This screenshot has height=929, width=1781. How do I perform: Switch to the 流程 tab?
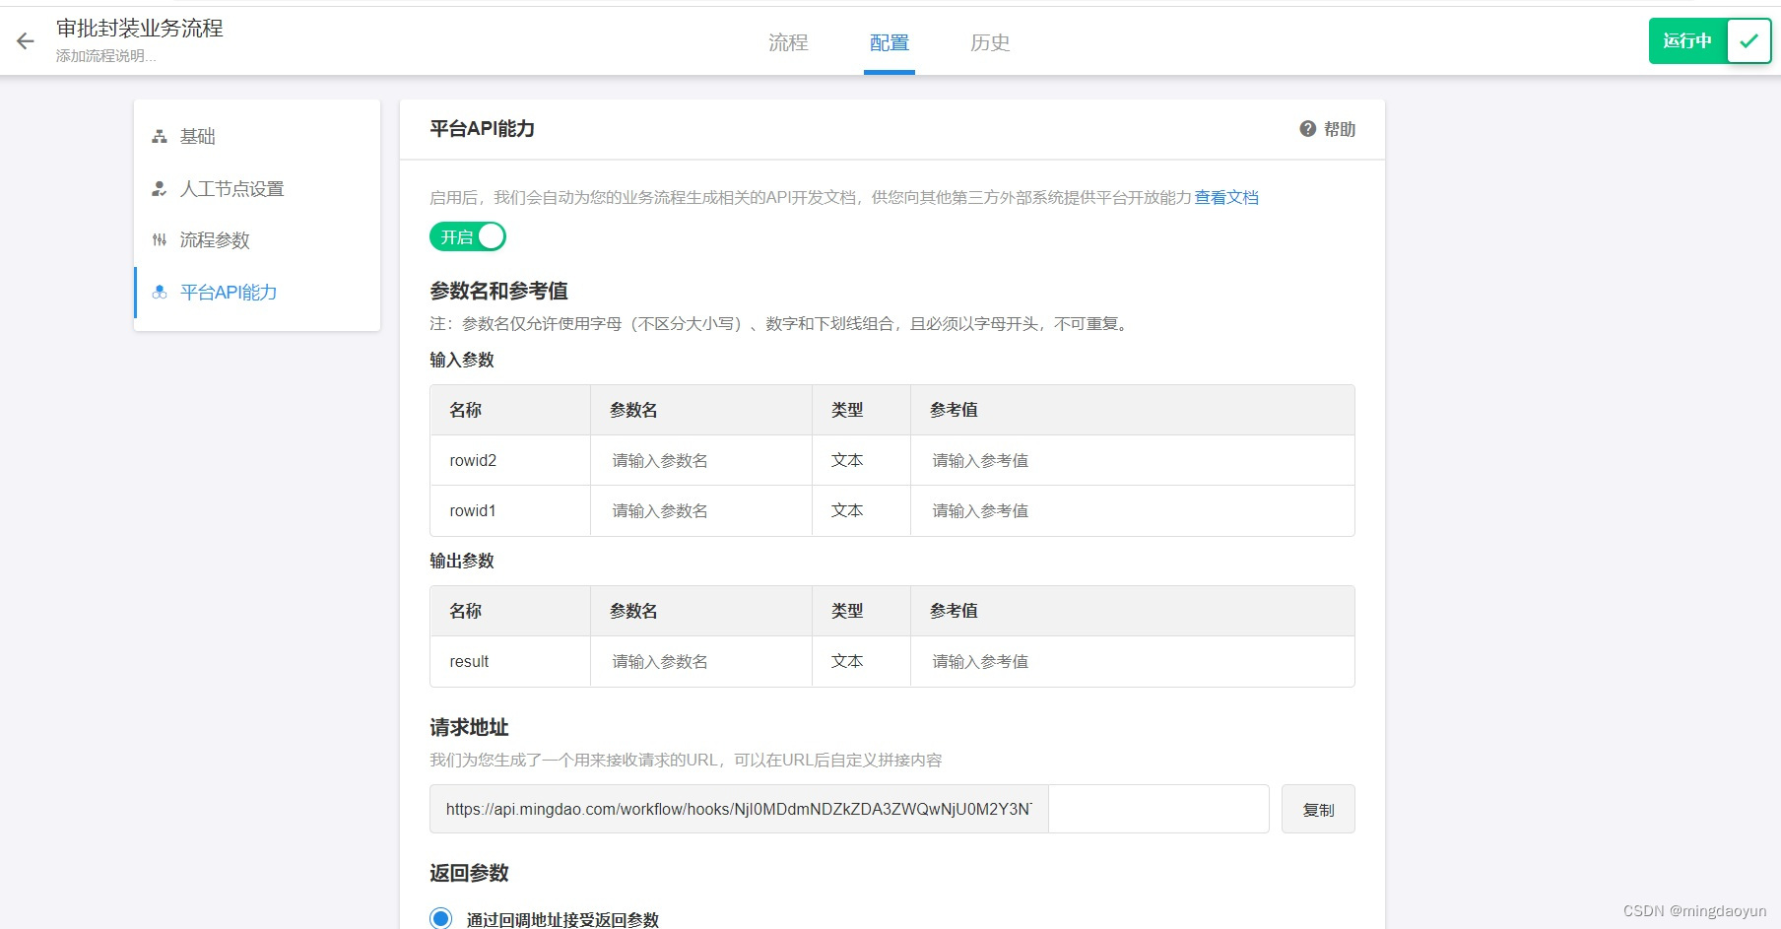click(x=787, y=42)
